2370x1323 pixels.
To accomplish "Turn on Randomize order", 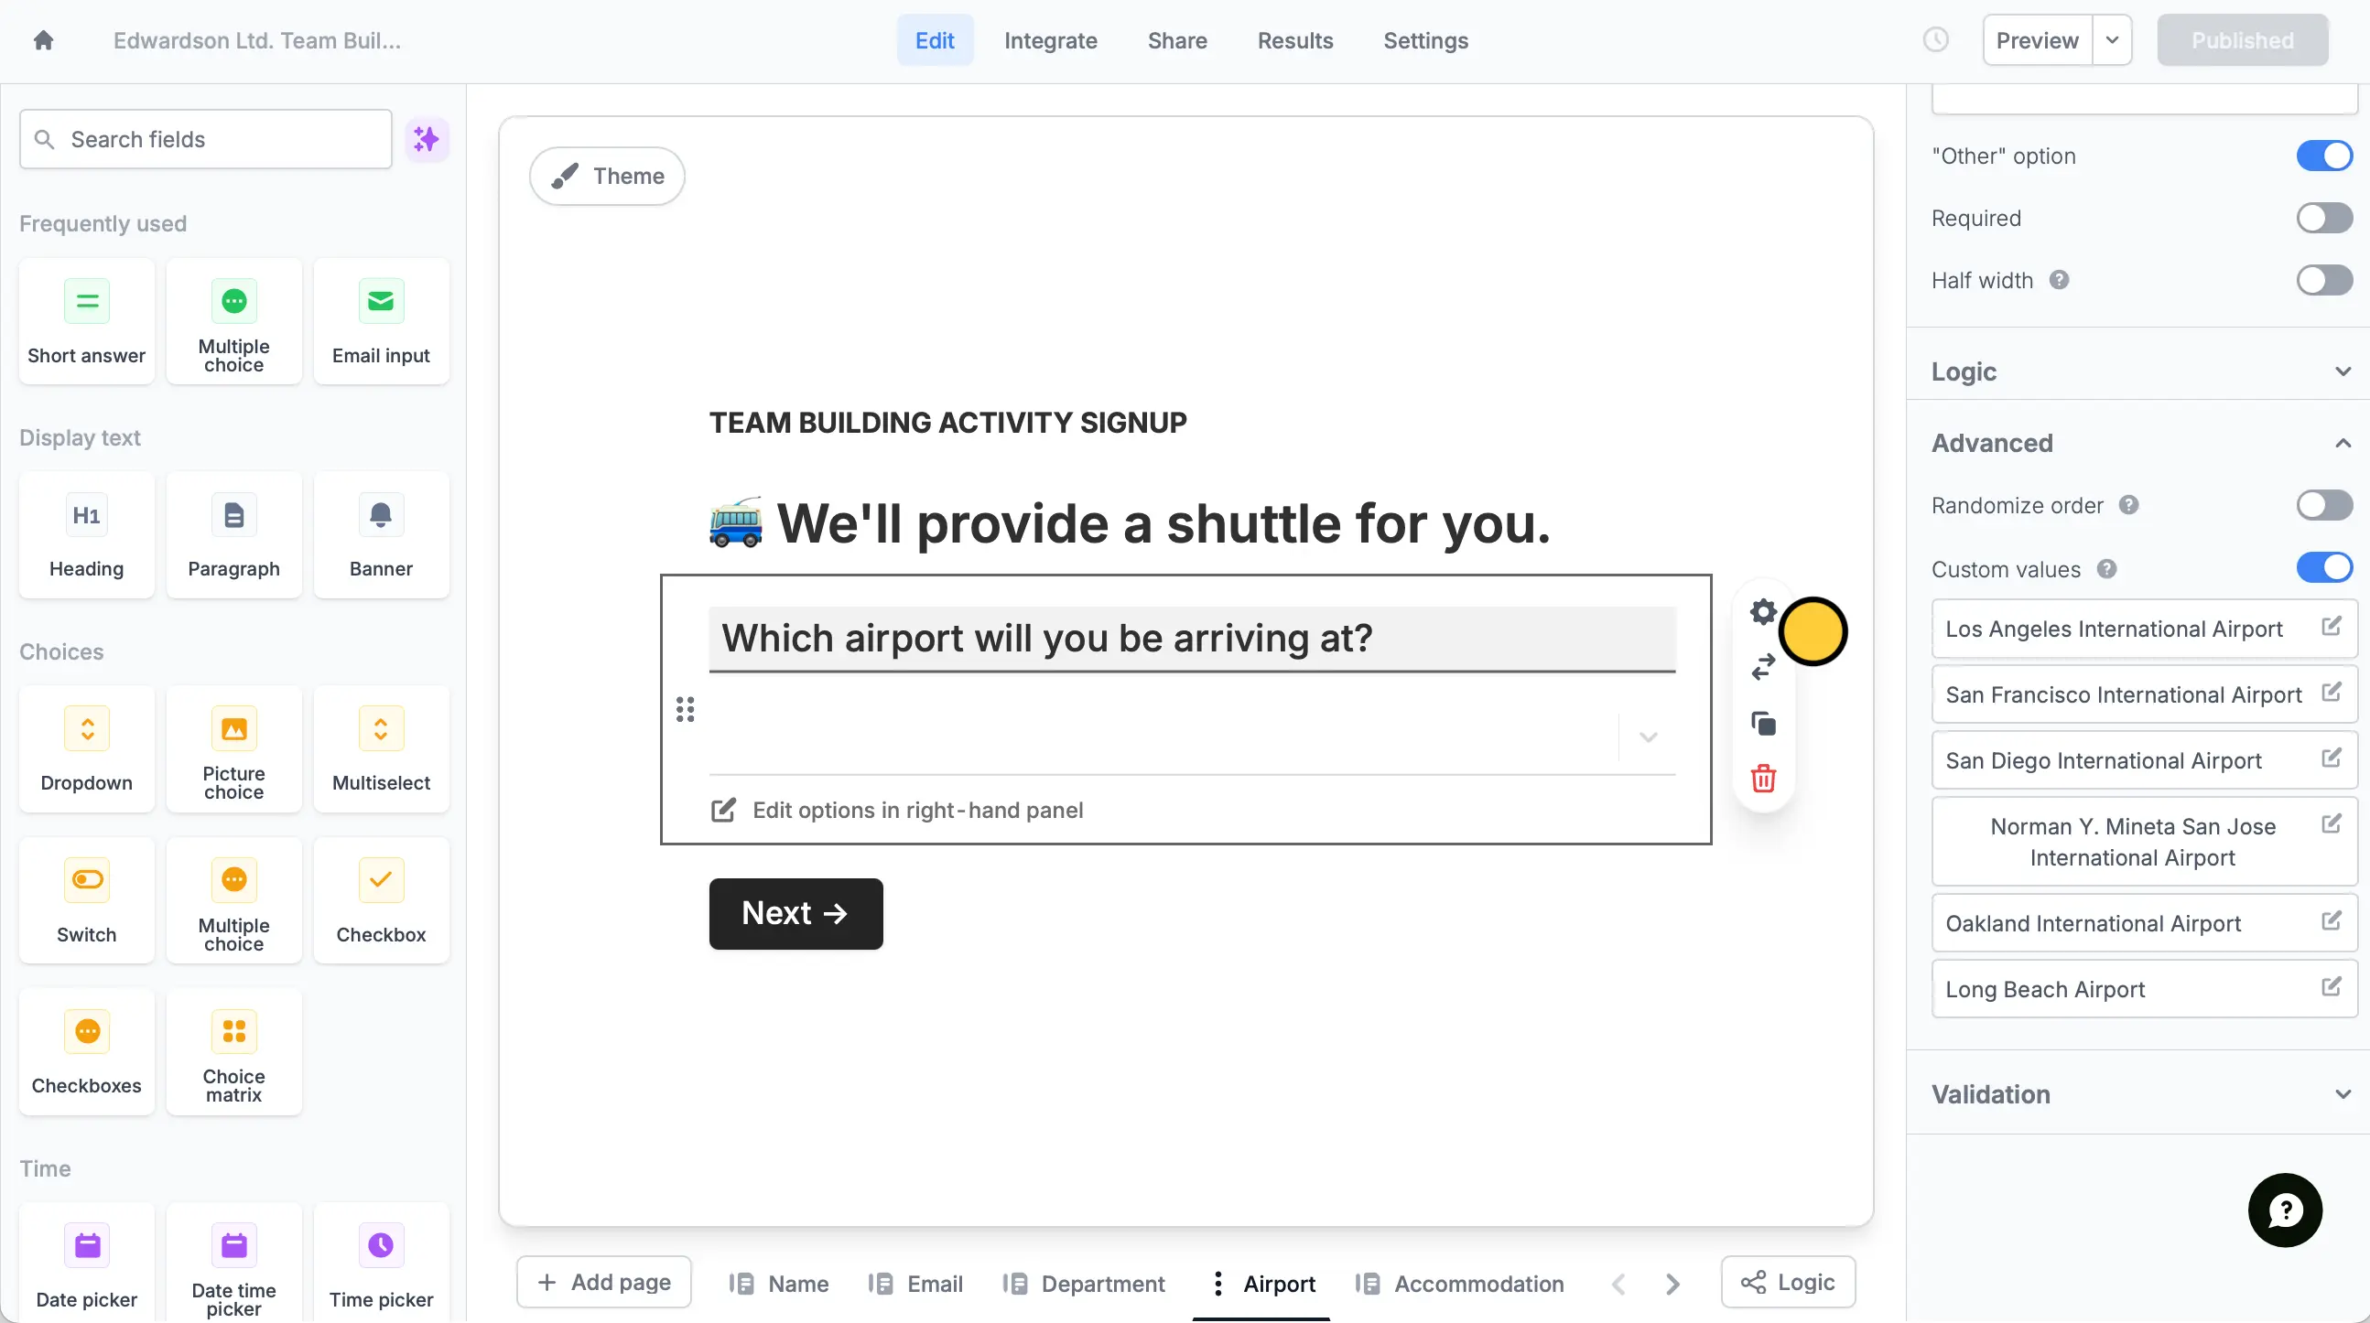I will click(x=2324, y=506).
